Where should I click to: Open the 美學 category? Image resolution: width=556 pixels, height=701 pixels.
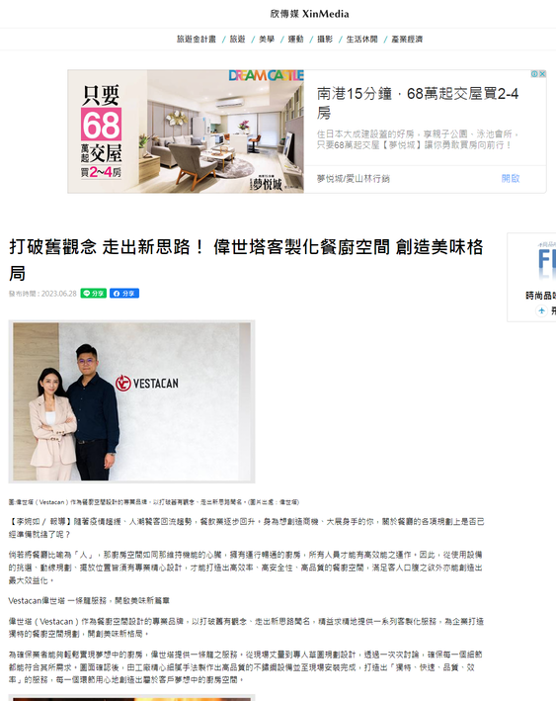pos(267,40)
